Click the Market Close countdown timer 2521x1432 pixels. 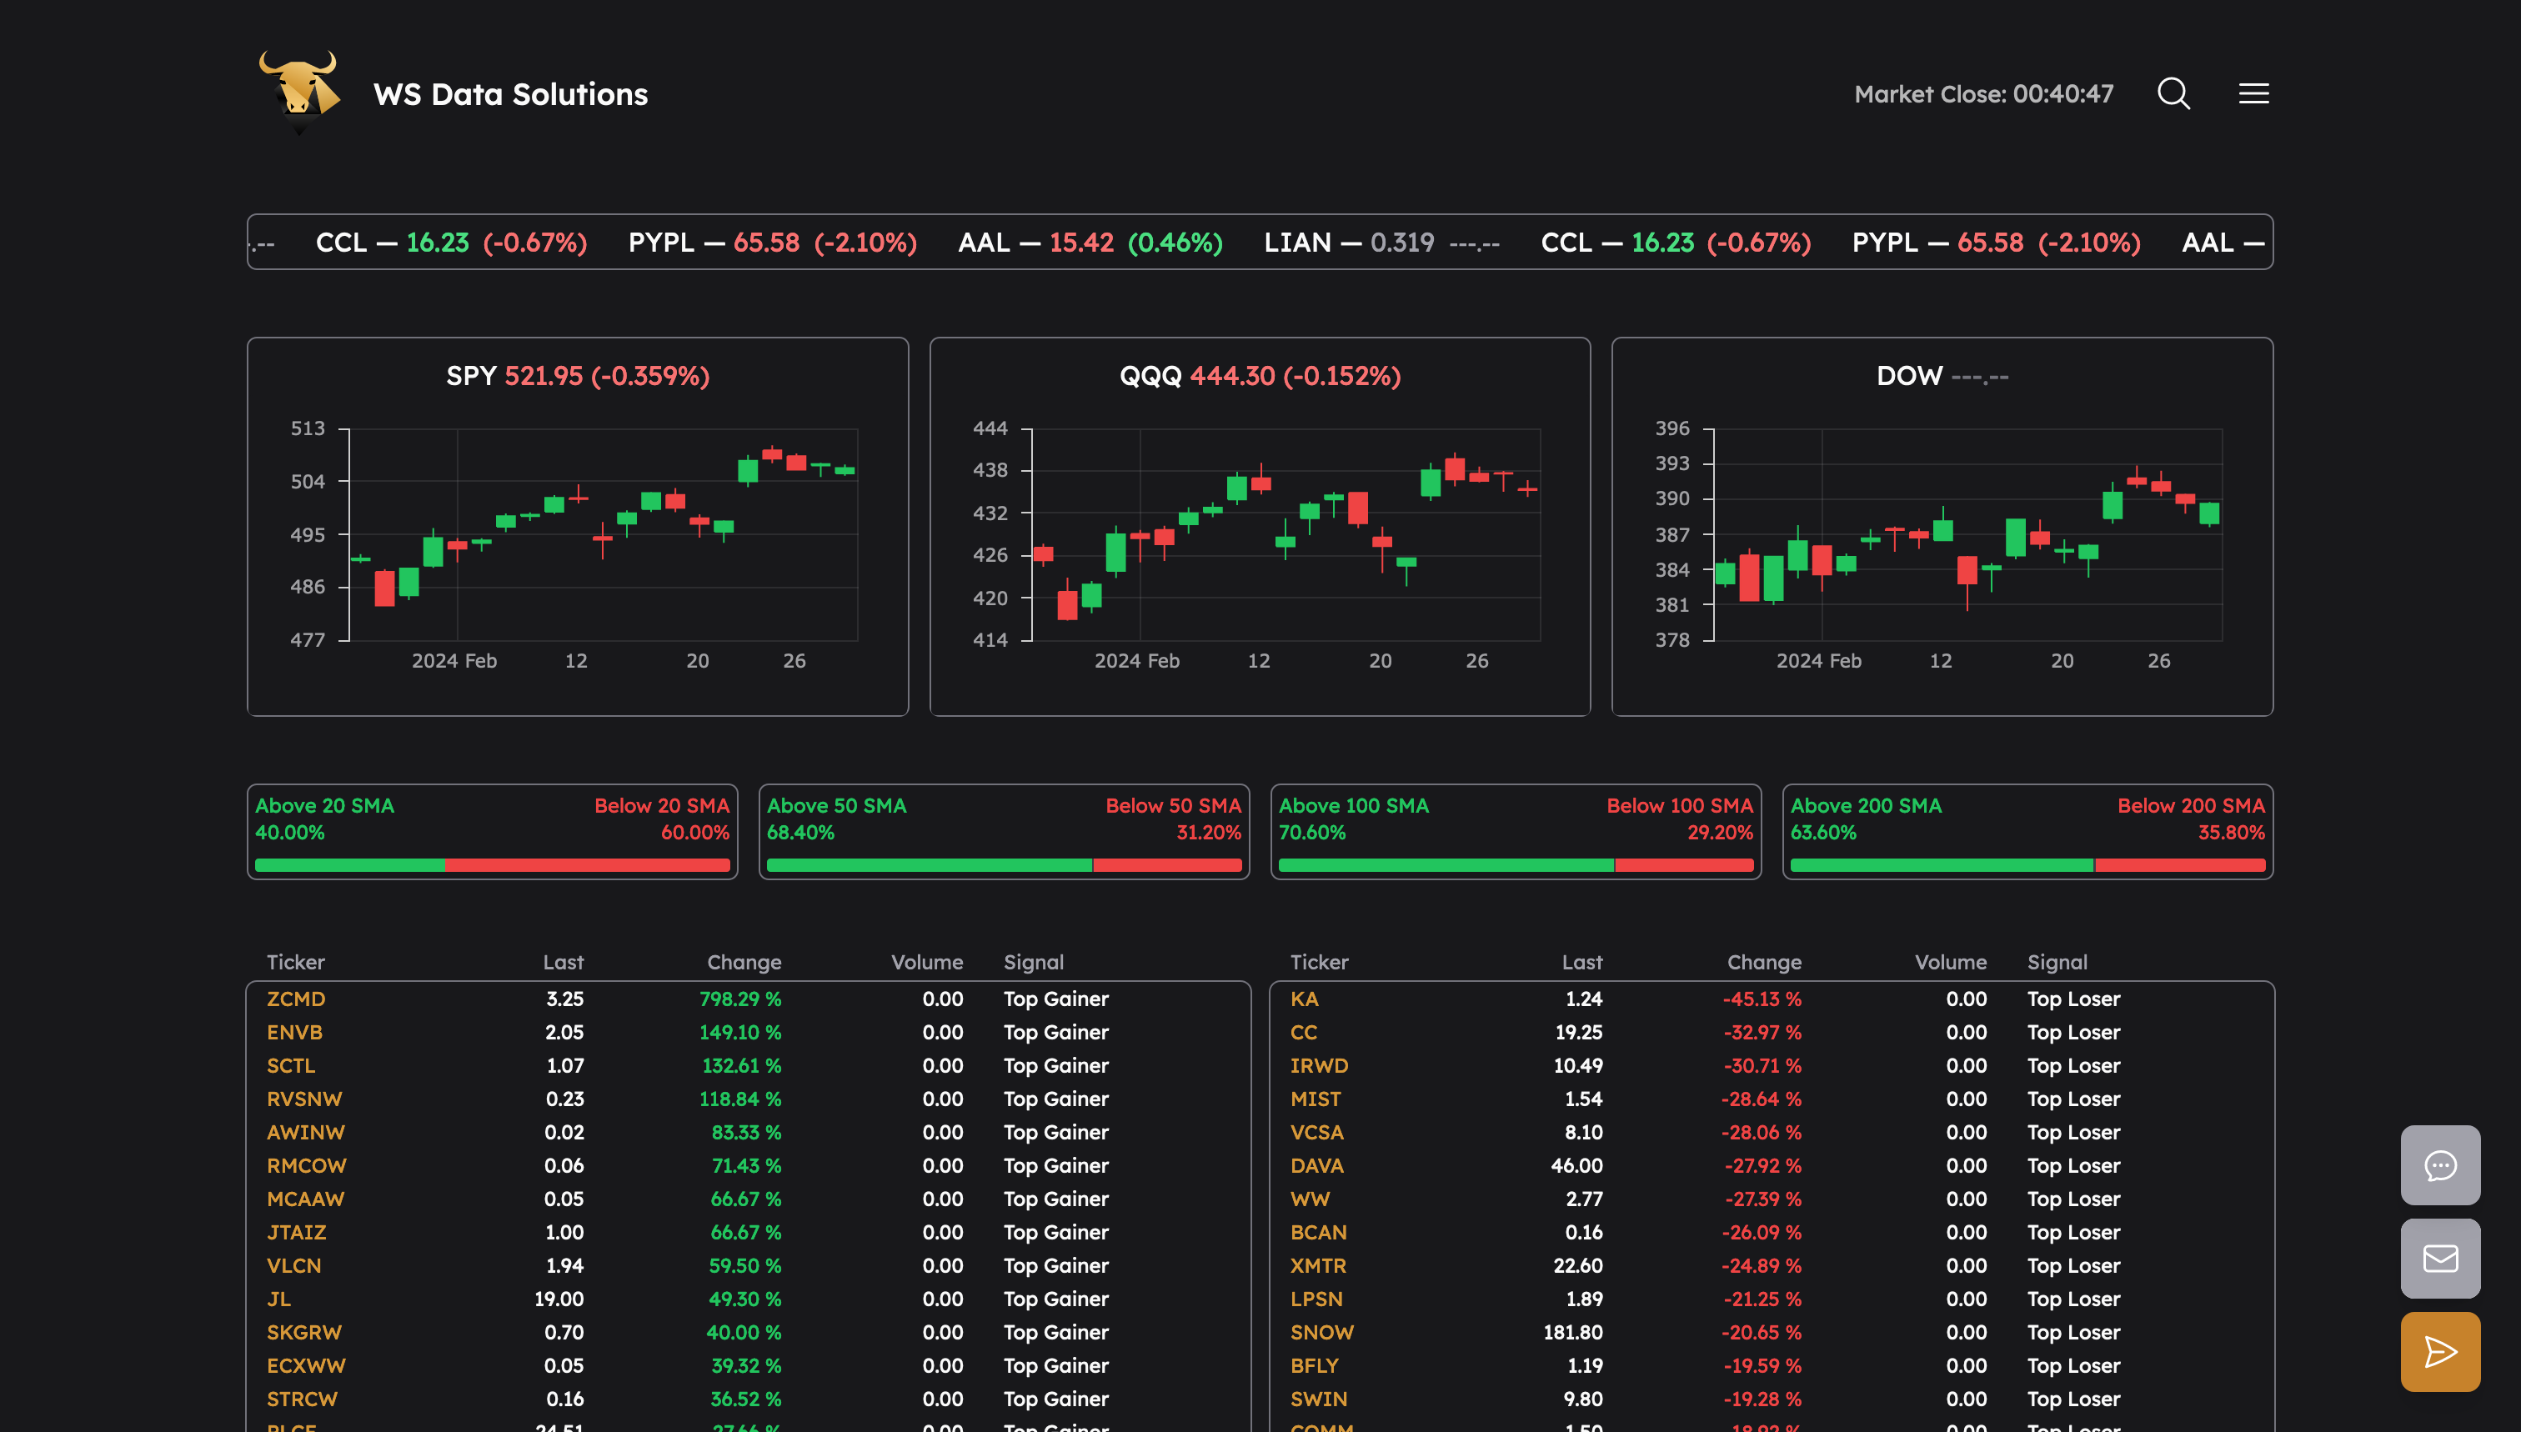click(x=1983, y=94)
